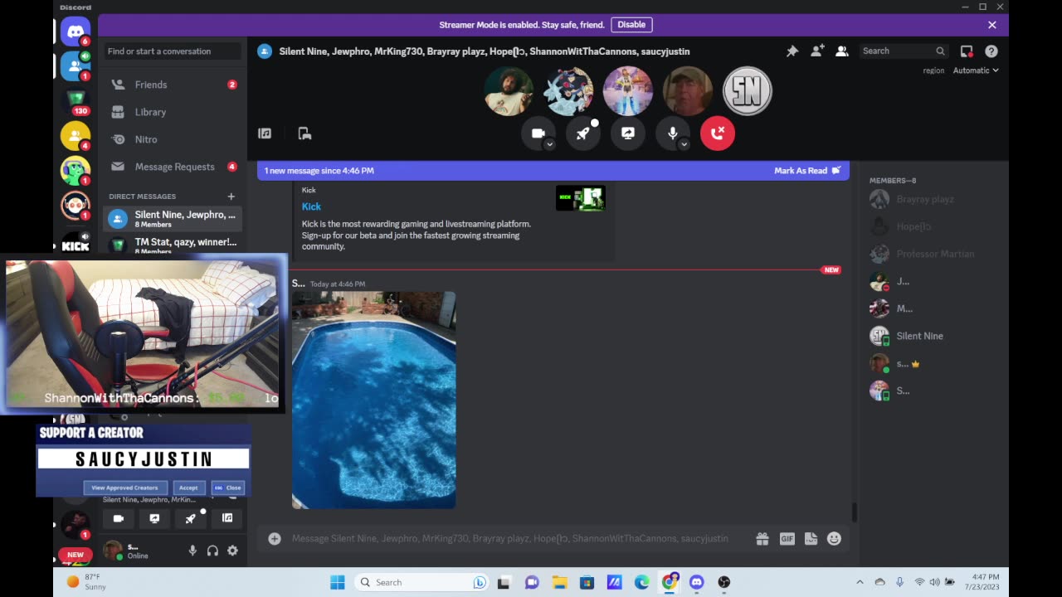The width and height of the screenshot is (1062, 597).
Task: Open the Library tab
Action: coord(173,112)
